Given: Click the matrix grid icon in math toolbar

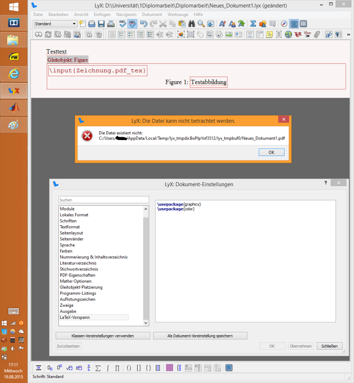Looking at the screenshot, I should pos(169,368).
